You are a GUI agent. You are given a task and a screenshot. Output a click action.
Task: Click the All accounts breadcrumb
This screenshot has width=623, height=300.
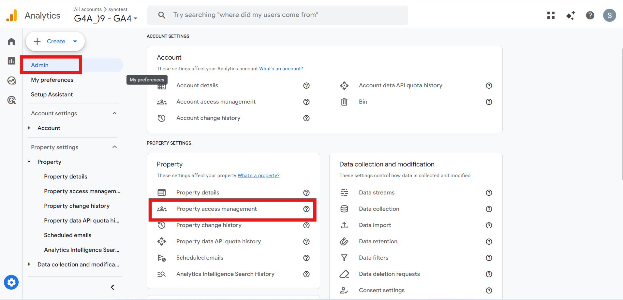(x=88, y=9)
